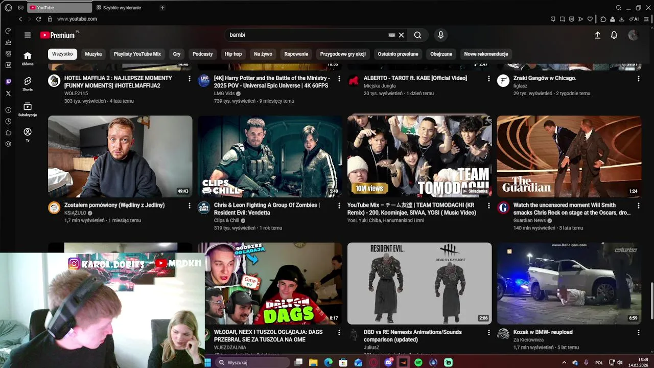Choose the Podcasty filter chip
This screenshot has width=654, height=368.
(202, 54)
